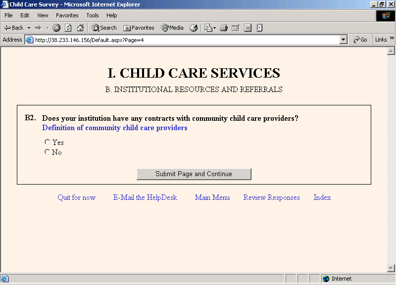396x285 pixels.
Task: Select the Yes radio button
Action: 47,142
